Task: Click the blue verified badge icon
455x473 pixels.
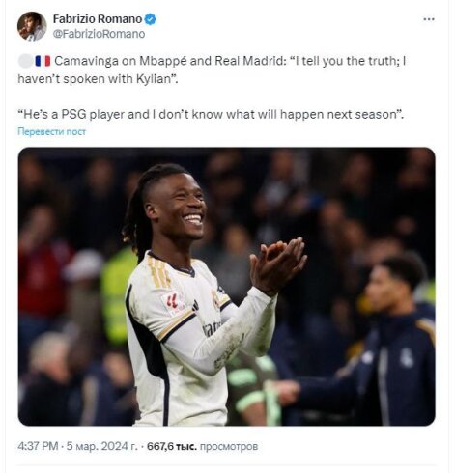Action: (150, 19)
